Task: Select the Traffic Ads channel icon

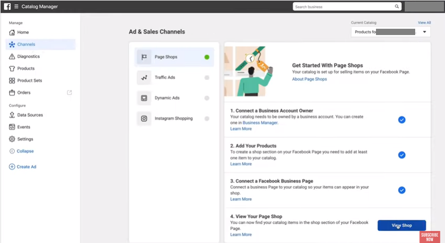Action: [x=144, y=77]
